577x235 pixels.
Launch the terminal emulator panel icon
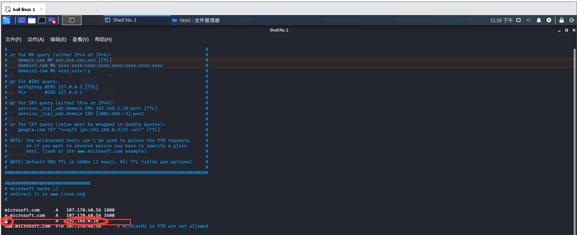(x=42, y=20)
